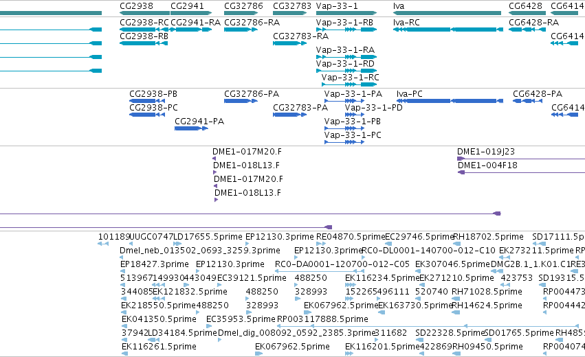The width and height of the screenshot is (585, 357).
Task: Choose transcript Vap-33-1-RA
Action: pyautogui.click(x=345, y=50)
